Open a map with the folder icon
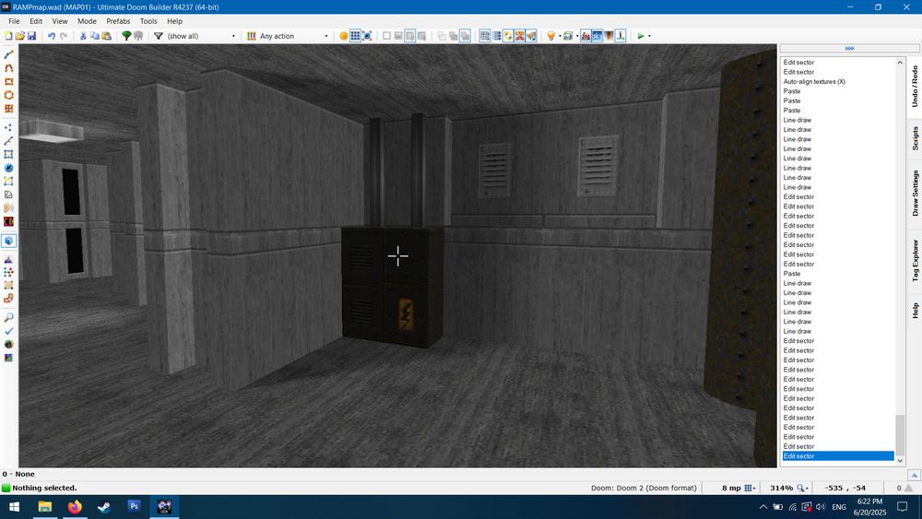This screenshot has width=922, height=519. 20,36
